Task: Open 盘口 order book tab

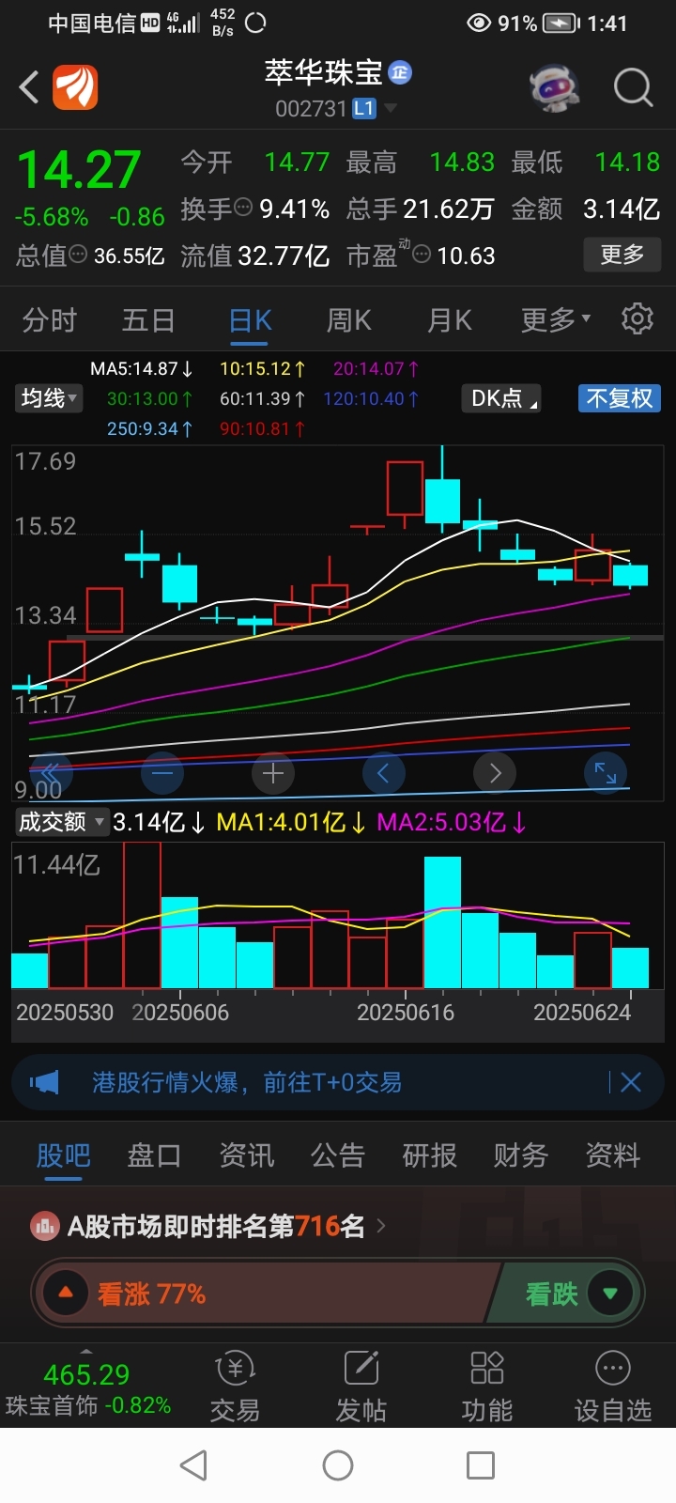Action: (x=155, y=1154)
